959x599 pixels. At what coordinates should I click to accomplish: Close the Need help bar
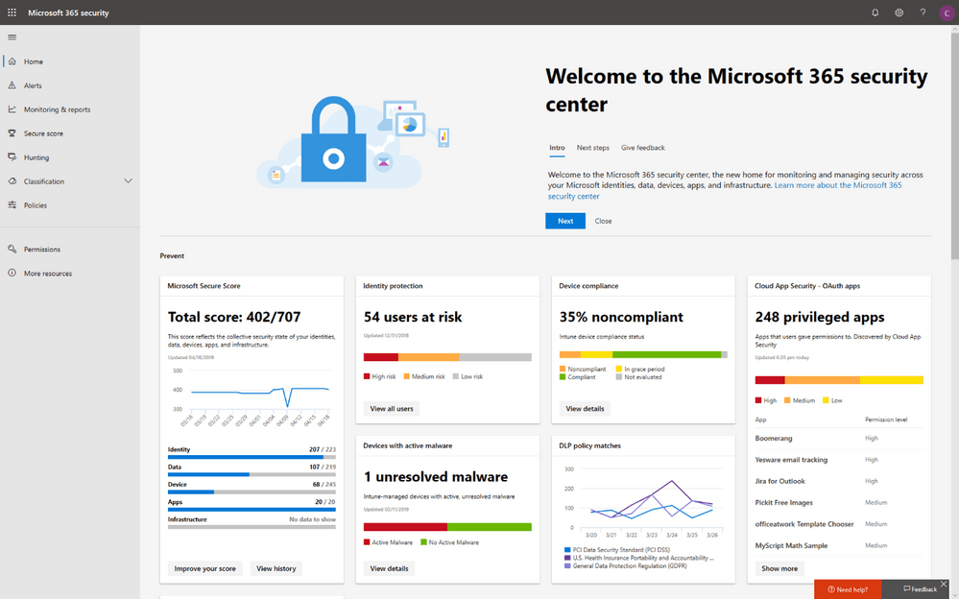[944, 584]
